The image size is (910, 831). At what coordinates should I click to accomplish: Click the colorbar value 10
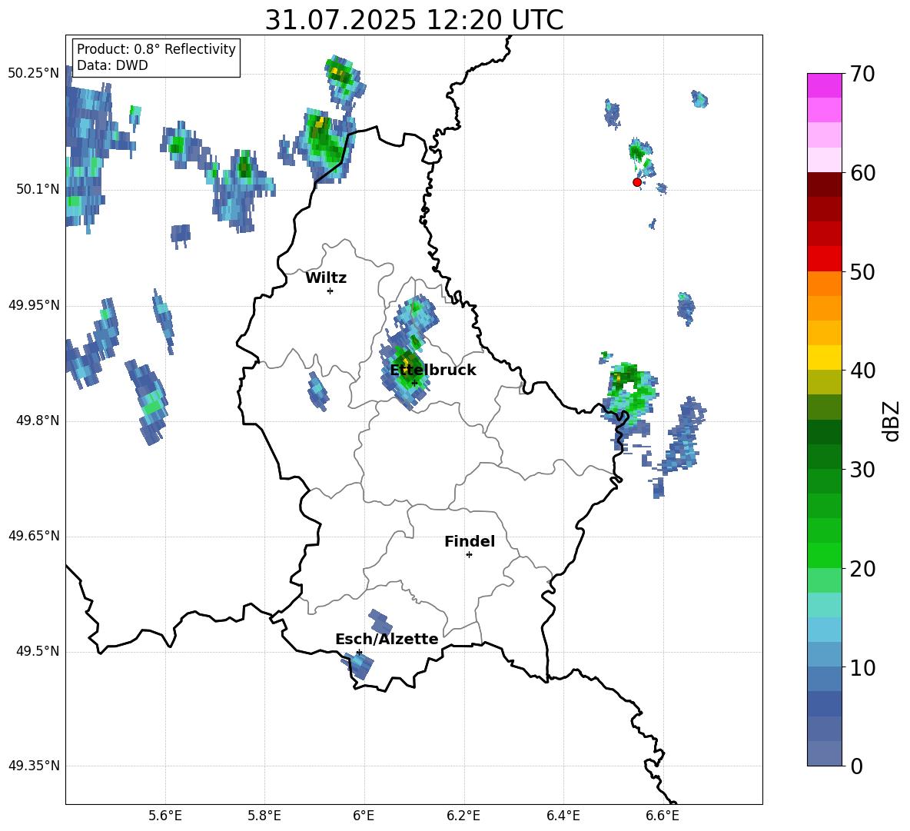862,667
